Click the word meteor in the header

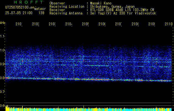tap(40, 9)
